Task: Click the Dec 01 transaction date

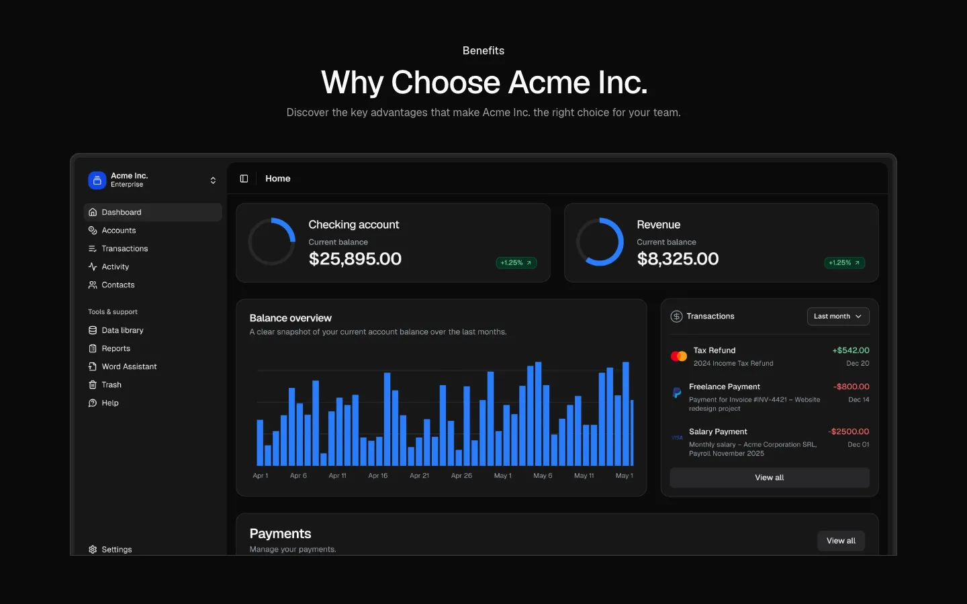Action: [x=858, y=444]
